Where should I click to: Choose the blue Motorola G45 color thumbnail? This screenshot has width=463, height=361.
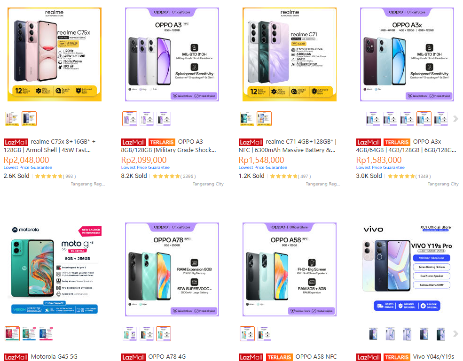46,334
